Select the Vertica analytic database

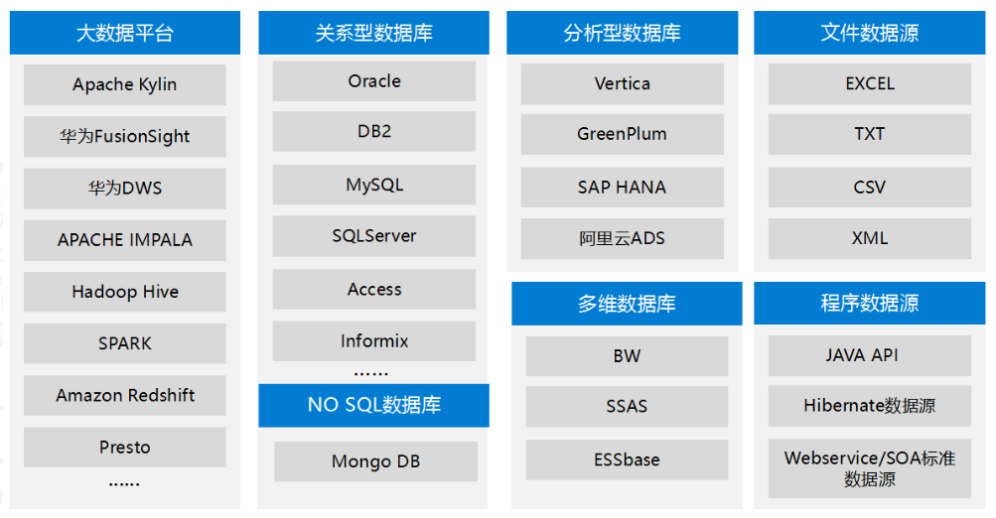(622, 83)
